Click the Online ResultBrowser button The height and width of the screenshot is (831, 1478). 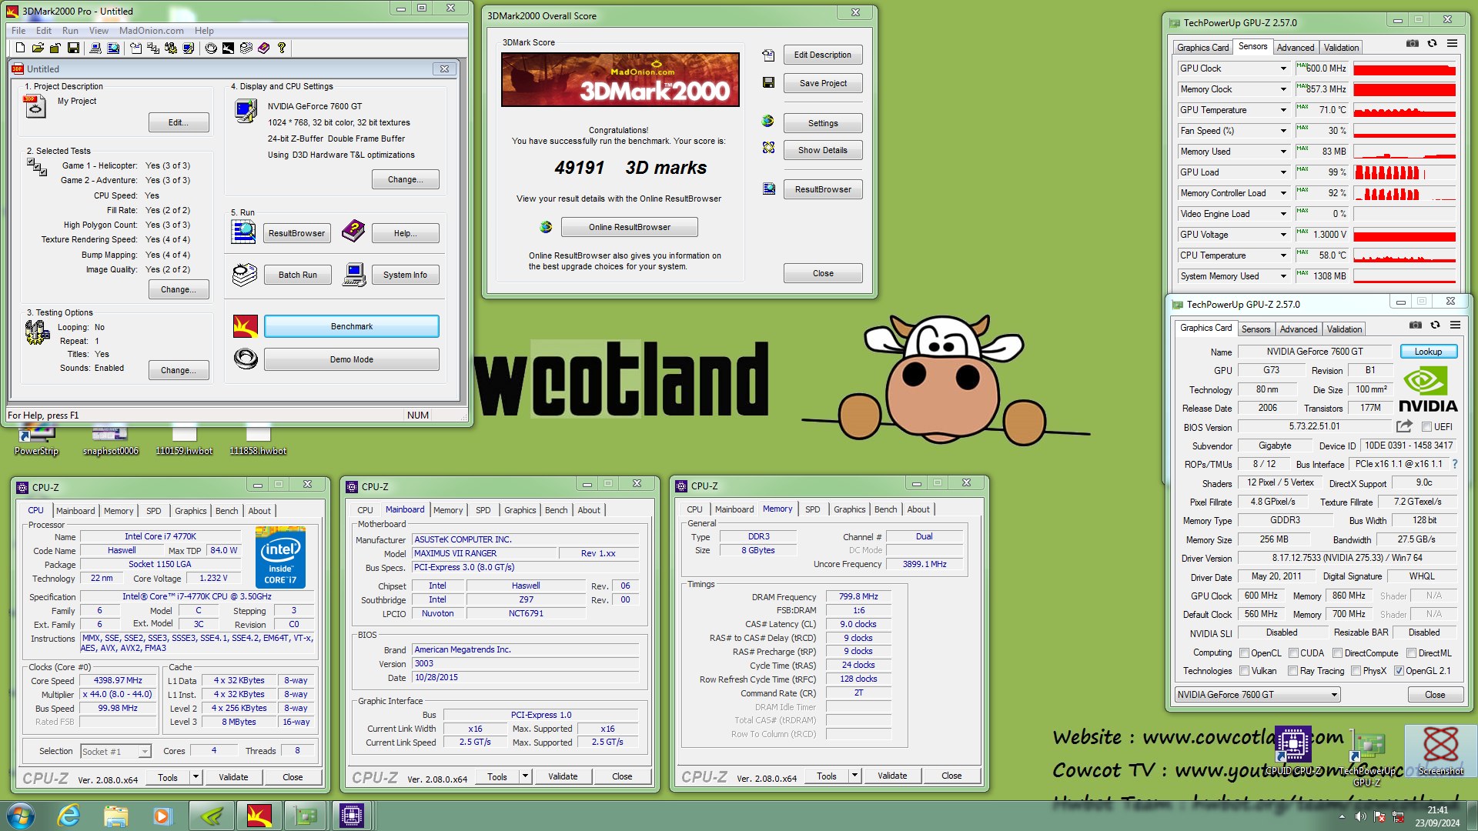point(630,227)
